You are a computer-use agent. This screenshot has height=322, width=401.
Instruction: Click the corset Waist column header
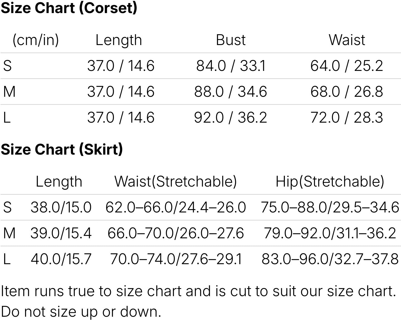pyautogui.click(x=347, y=40)
